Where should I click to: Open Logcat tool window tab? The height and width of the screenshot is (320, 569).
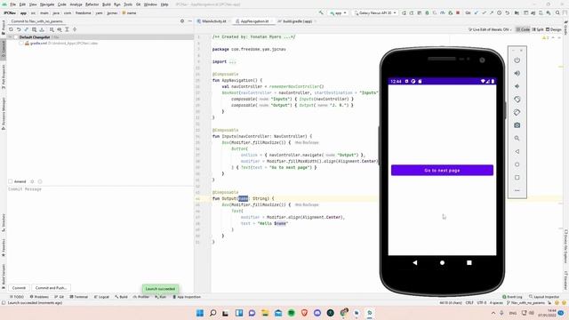click(x=101, y=297)
